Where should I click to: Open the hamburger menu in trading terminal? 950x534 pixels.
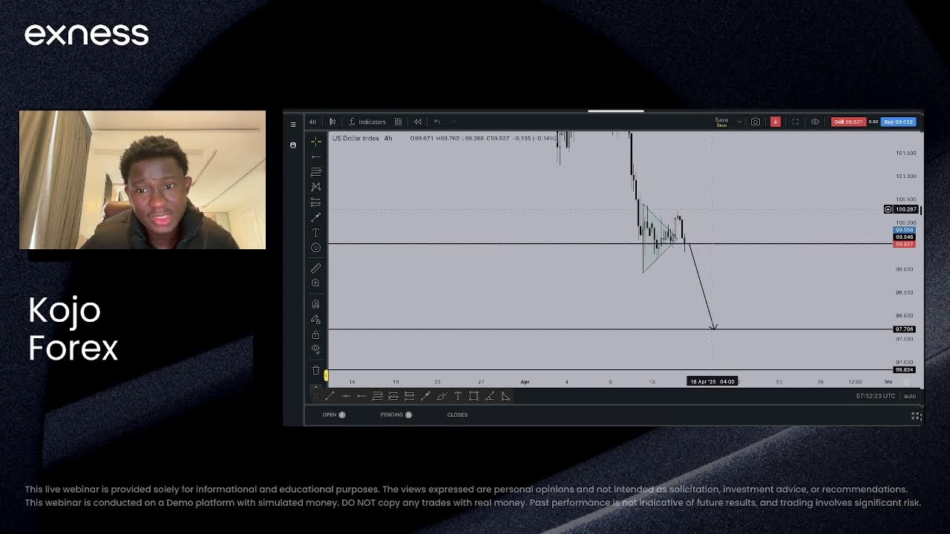pos(293,124)
